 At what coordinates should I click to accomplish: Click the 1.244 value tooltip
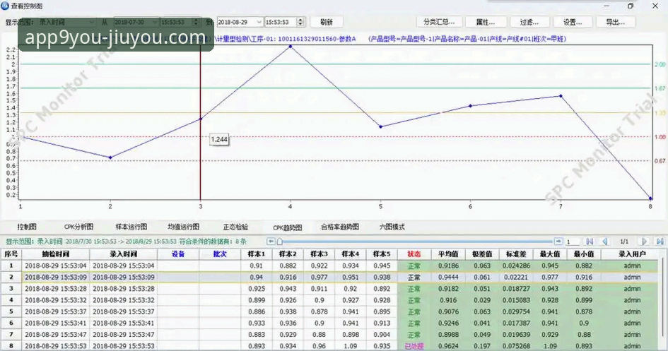pyautogui.click(x=219, y=139)
